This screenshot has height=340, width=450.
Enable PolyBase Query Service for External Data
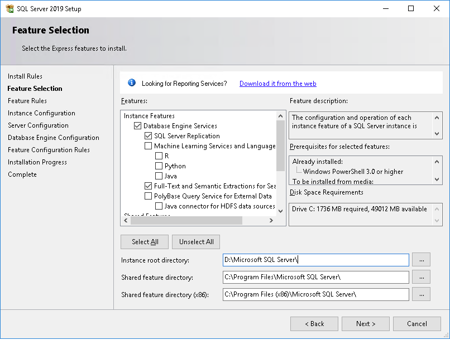click(148, 196)
